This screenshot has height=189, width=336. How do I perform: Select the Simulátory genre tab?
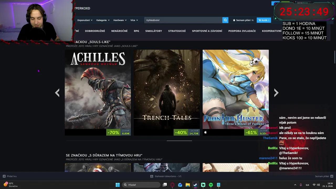(x=154, y=31)
